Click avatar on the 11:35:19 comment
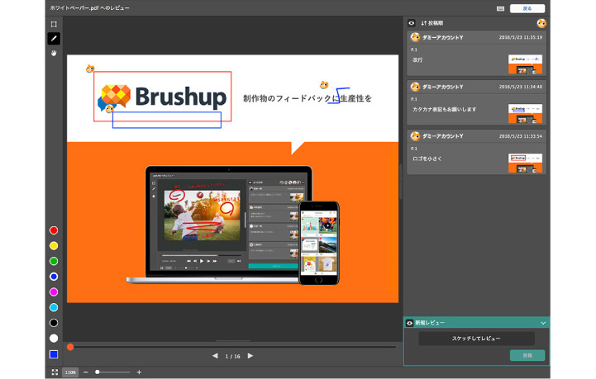The height and width of the screenshot is (379, 596). point(415,37)
